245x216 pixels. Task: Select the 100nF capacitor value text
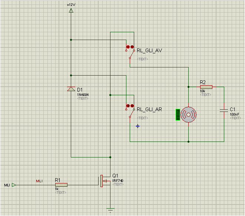(x=235, y=114)
